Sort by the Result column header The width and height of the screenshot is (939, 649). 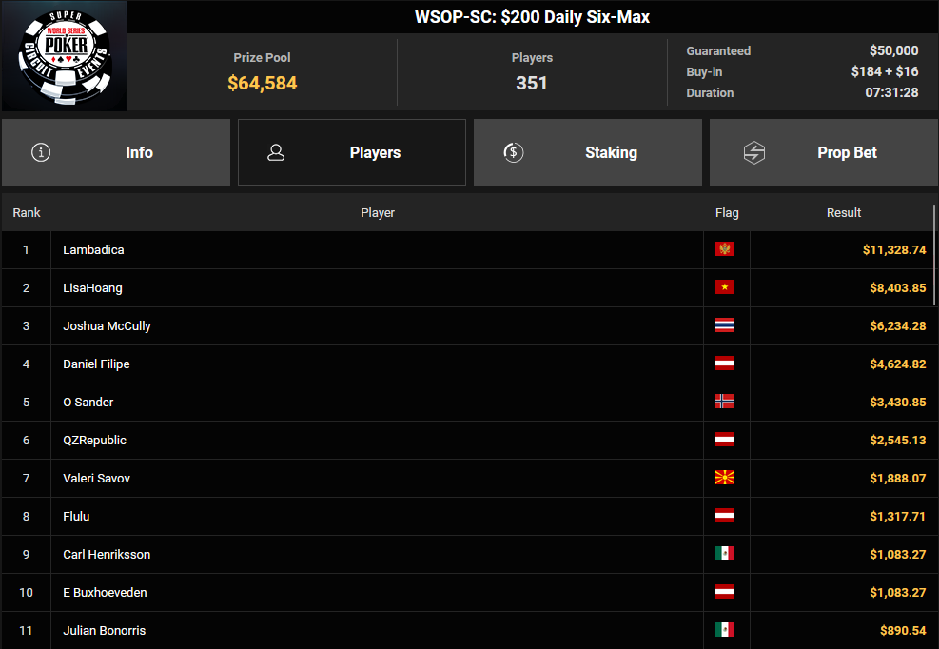pyautogui.click(x=843, y=213)
